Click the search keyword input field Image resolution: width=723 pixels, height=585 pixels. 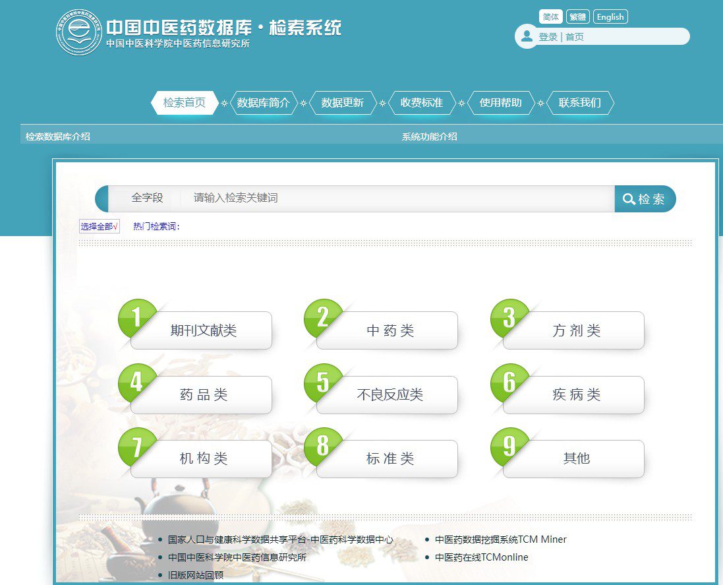[x=397, y=199]
